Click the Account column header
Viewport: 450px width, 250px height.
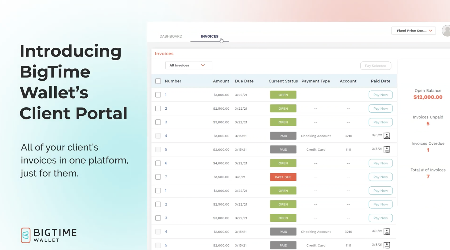[x=348, y=81]
